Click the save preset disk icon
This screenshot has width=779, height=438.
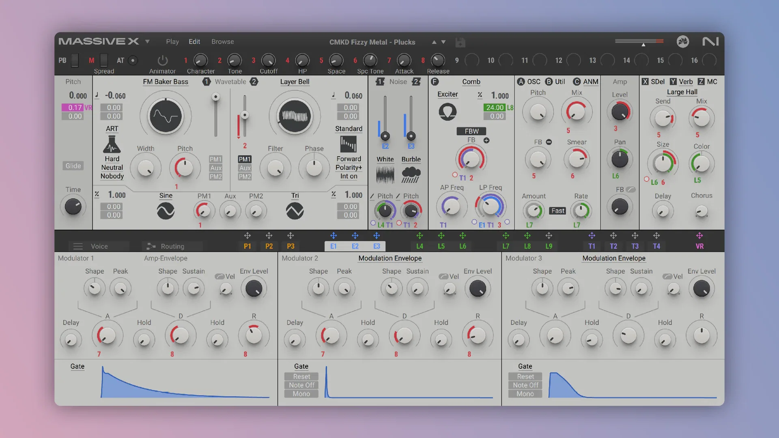pyautogui.click(x=460, y=42)
